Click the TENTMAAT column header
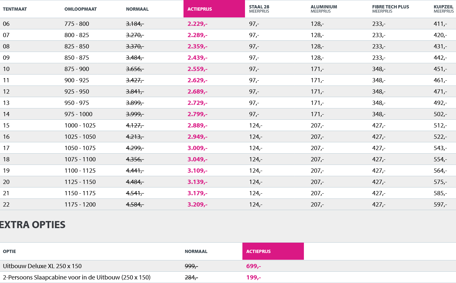This screenshot has width=456, height=283. click(15, 9)
